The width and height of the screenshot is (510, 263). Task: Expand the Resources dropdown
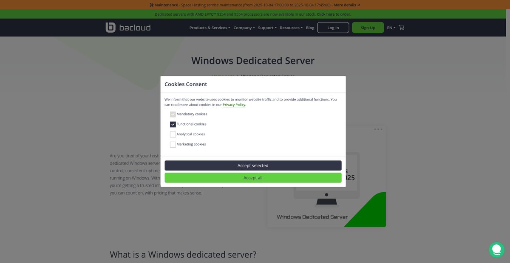click(x=291, y=28)
